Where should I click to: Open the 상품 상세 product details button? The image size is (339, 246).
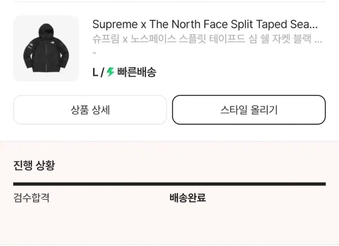pyautogui.click(x=90, y=110)
